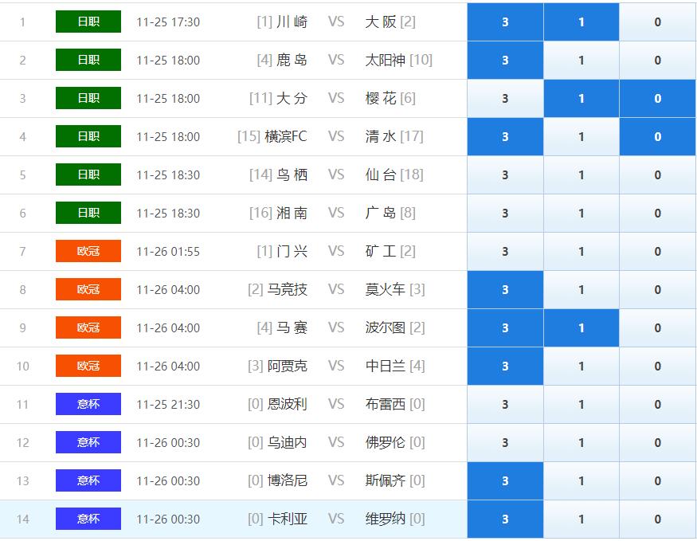
Task: Toggle the 1 option for 川崎 vs 大阪
Action: pos(581,22)
